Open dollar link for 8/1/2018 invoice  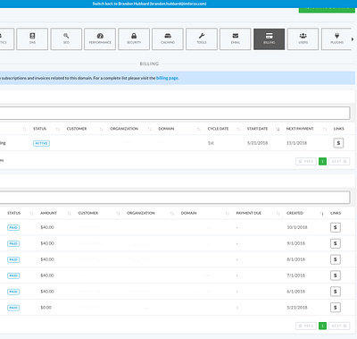(336, 259)
